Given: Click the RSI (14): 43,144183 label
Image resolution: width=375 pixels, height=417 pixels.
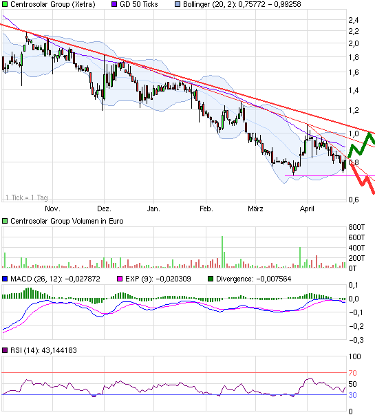Looking at the screenshot, I should 43,350.
